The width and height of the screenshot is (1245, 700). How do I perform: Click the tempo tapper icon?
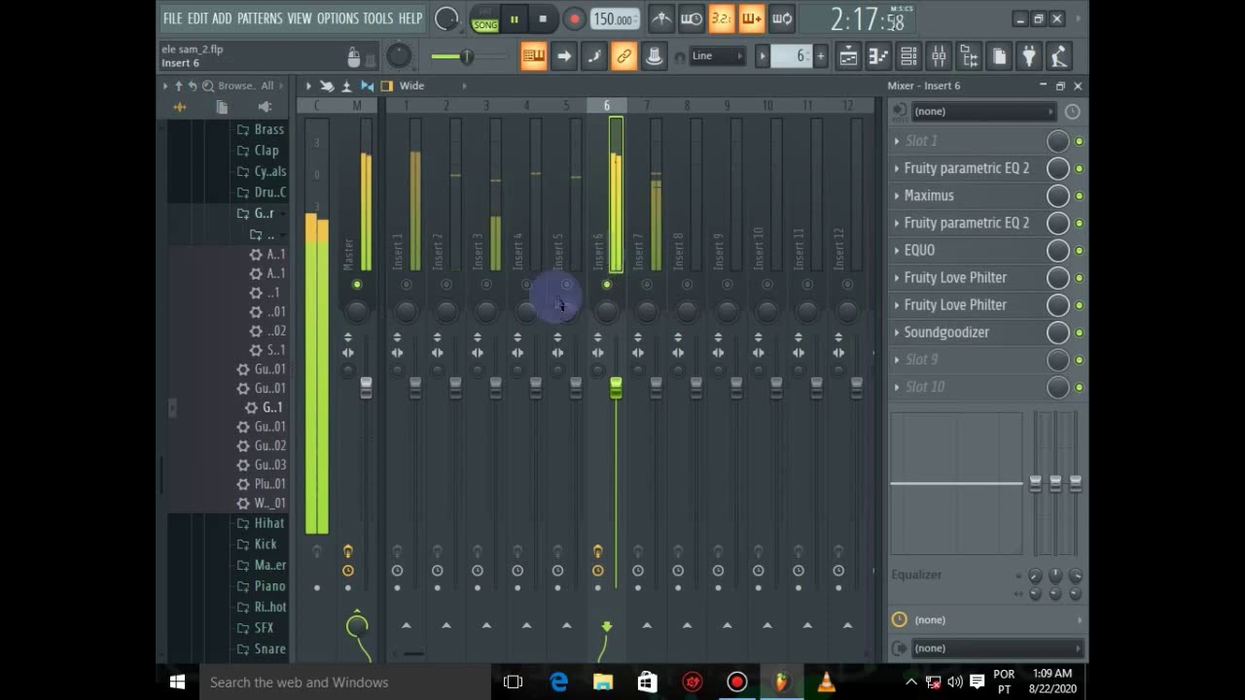pos(1059,56)
